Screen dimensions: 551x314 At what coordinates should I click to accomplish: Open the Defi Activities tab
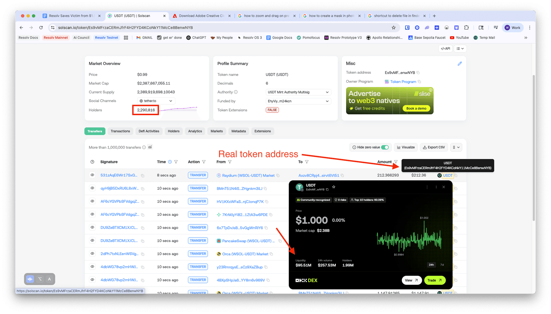tap(149, 131)
